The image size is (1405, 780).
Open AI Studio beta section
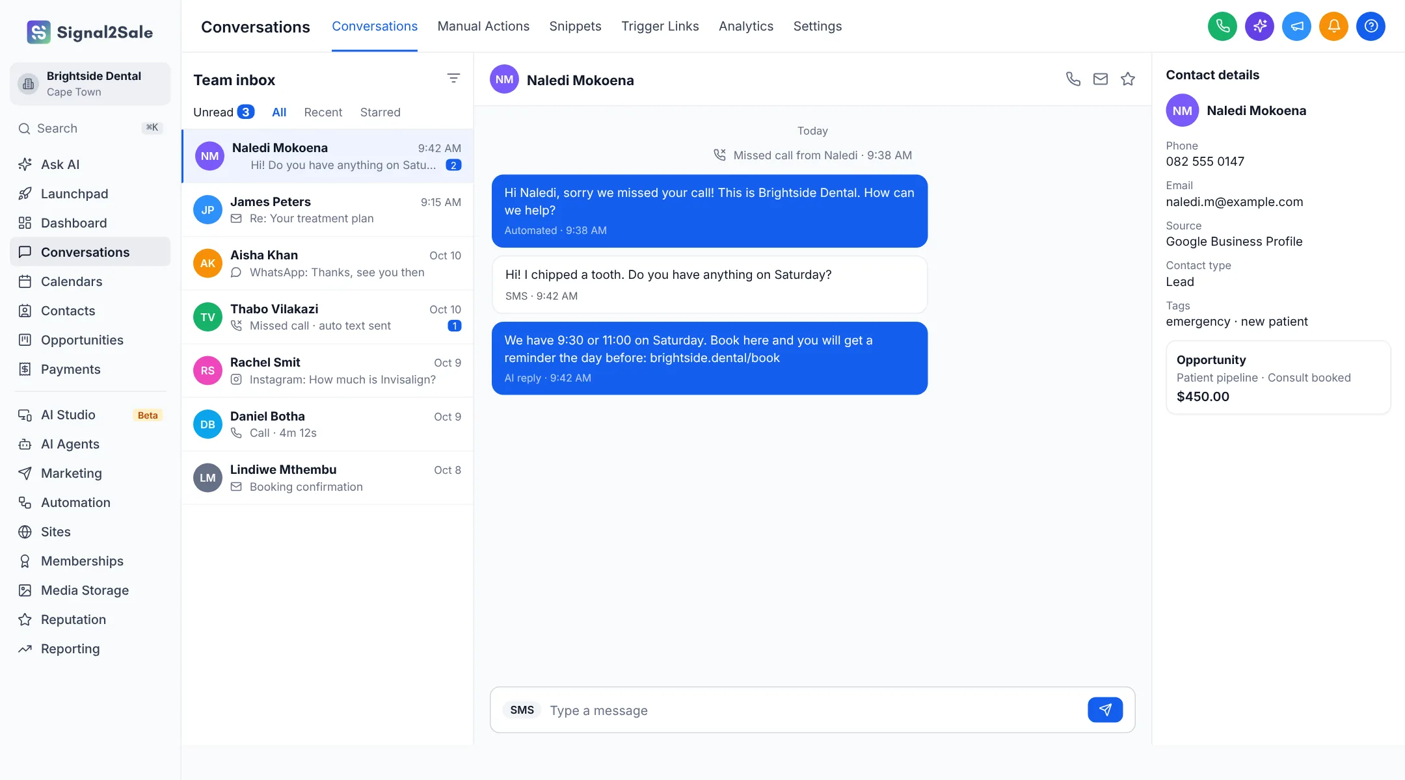[x=90, y=415]
